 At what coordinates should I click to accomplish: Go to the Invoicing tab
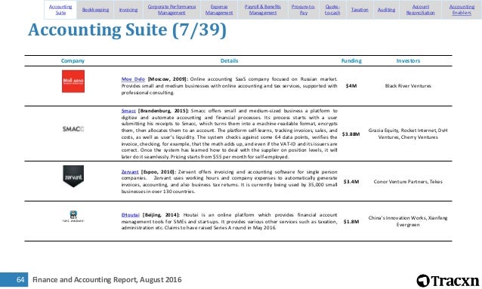pos(128,10)
